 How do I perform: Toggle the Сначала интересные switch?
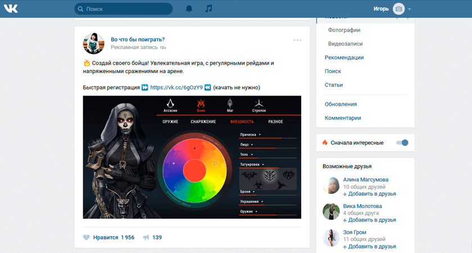(402, 142)
